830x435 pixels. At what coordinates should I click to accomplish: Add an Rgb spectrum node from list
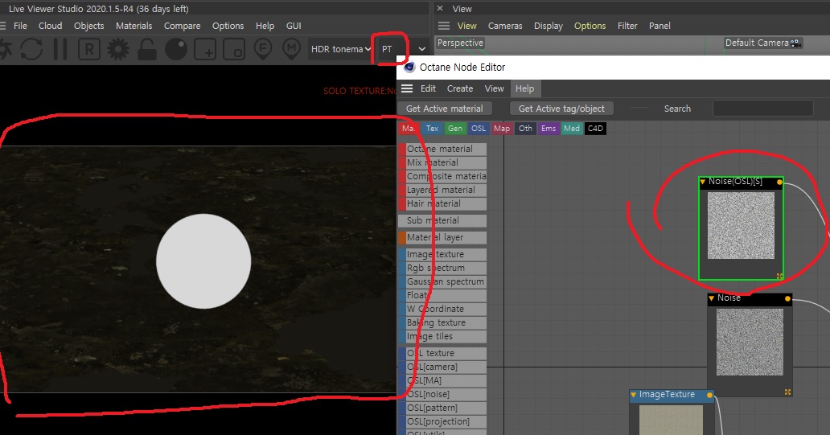pyautogui.click(x=442, y=269)
